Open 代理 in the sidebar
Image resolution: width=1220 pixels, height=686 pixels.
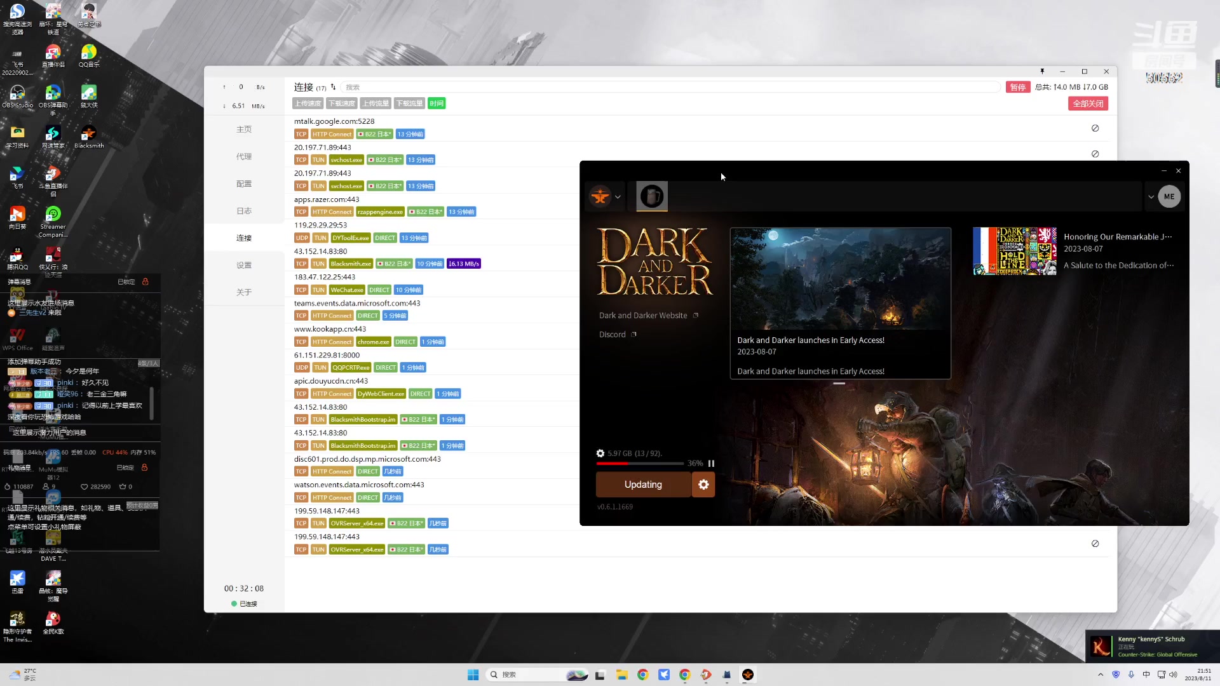[244, 157]
